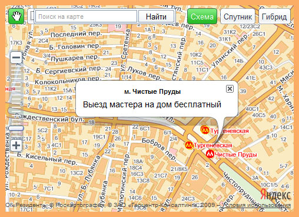Switch the map to Гибрид view
Screen dimensions: 299x217
274,17
